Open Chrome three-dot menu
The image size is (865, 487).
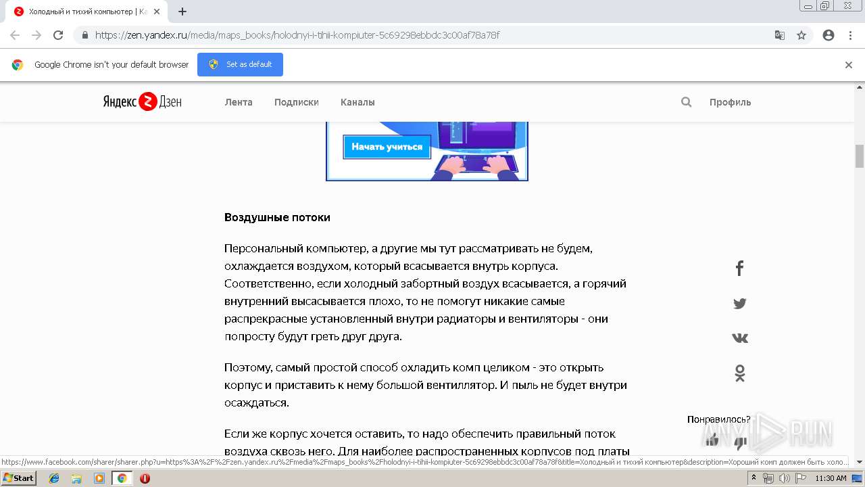point(850,35)
